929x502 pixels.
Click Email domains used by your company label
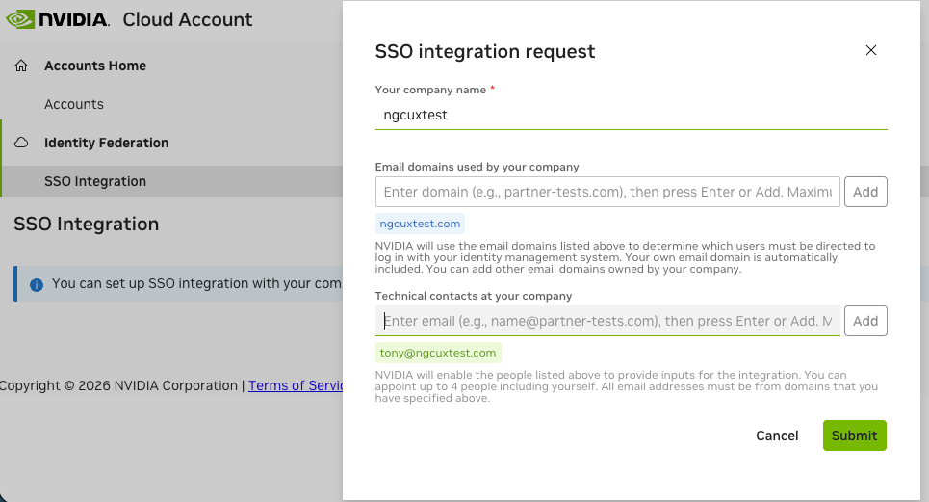[x=477, y=167]
